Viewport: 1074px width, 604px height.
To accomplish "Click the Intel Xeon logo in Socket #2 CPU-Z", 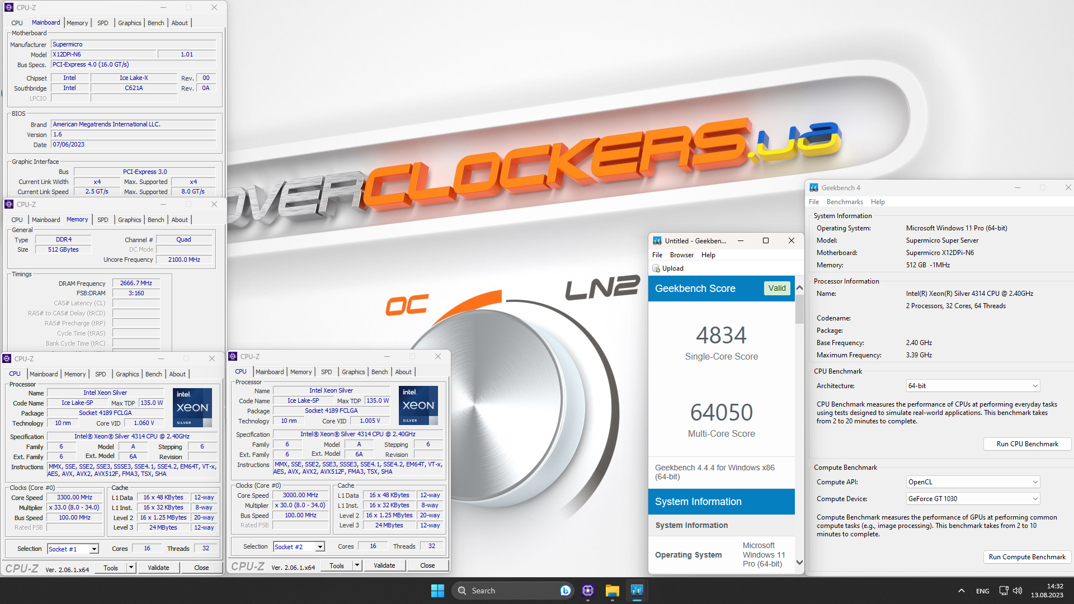I will pos(418,405).
